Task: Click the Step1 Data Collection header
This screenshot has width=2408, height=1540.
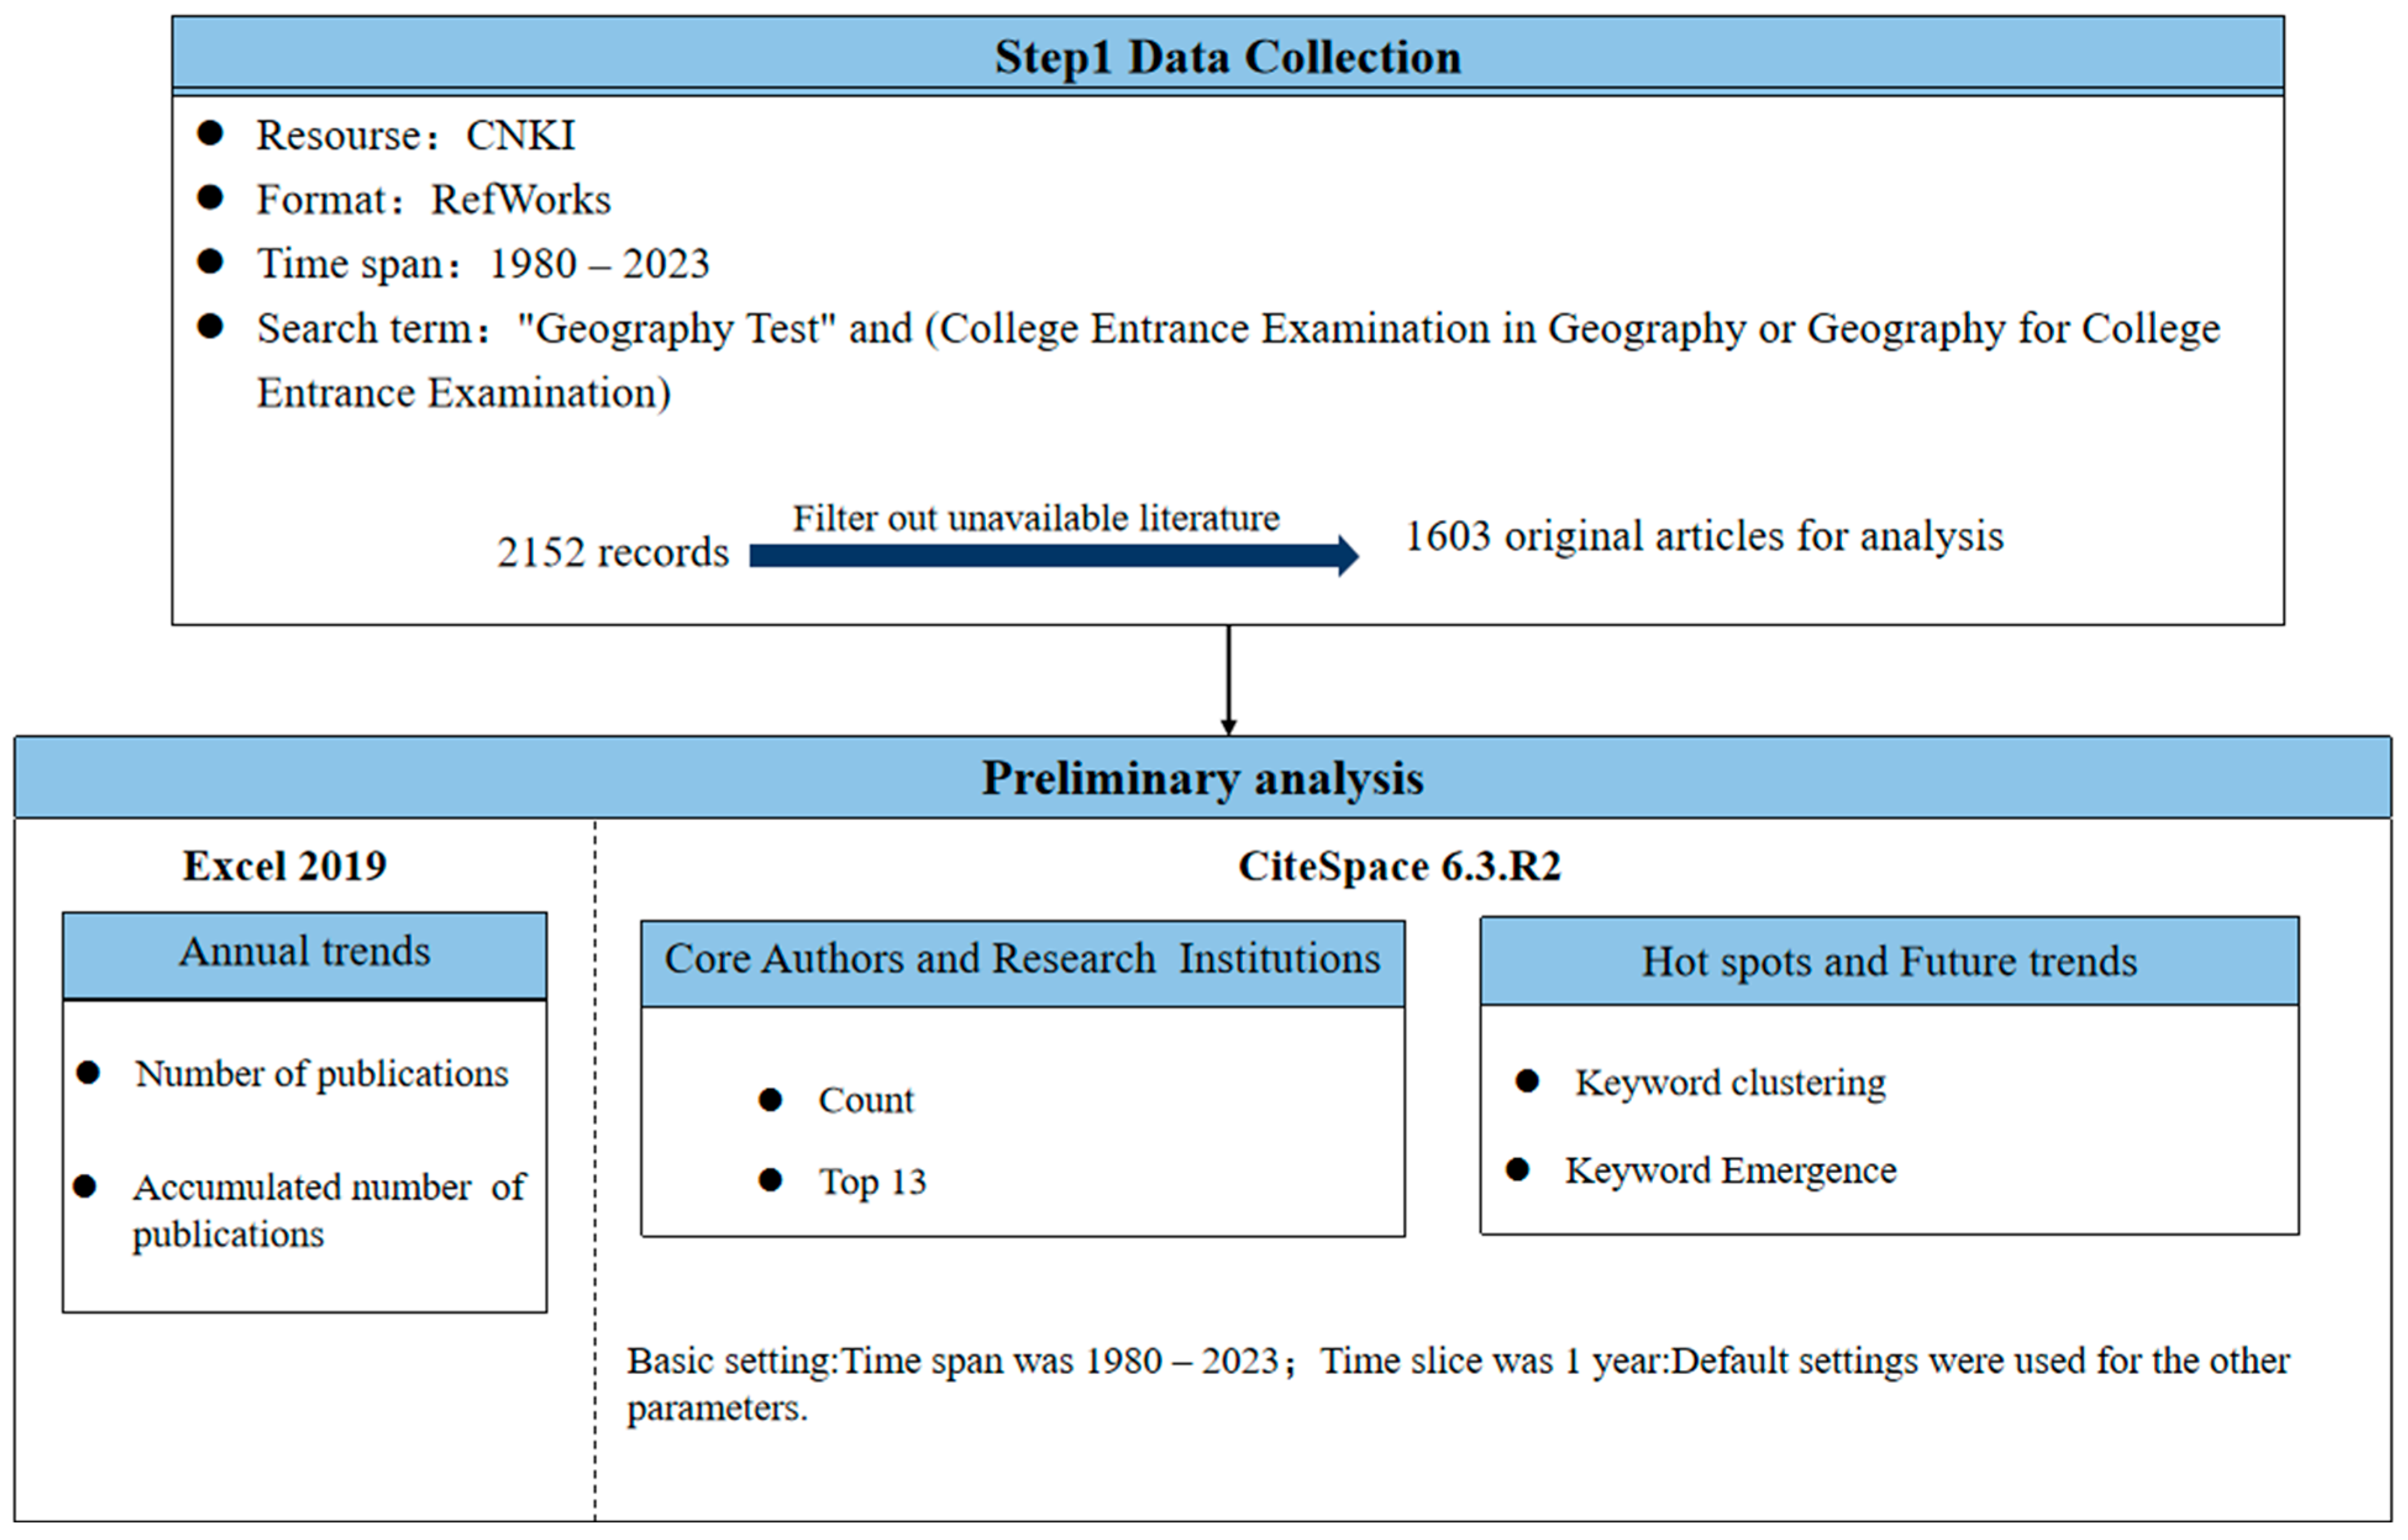Action: [x=1226, y=56]
